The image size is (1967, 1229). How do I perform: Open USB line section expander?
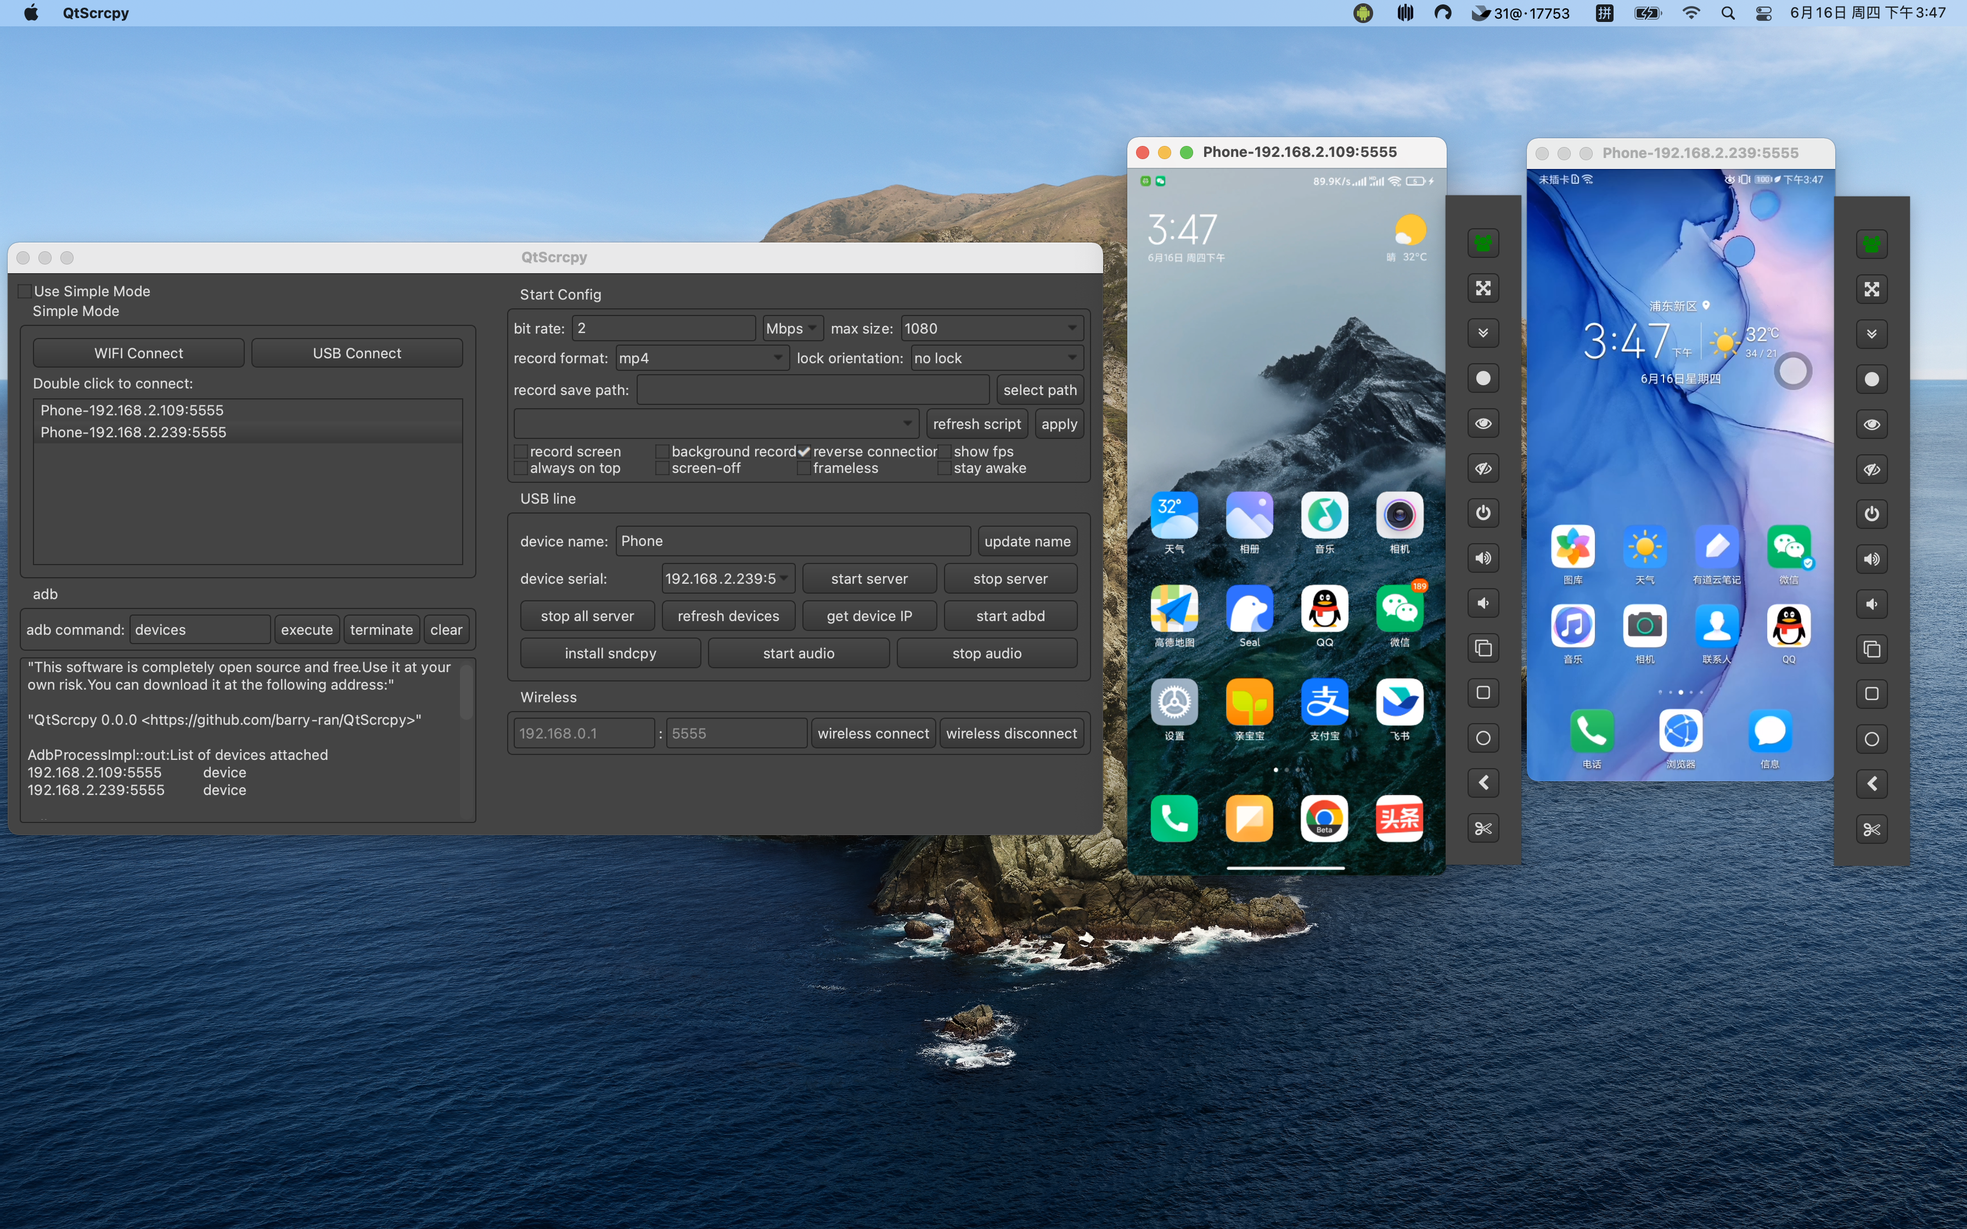point(548,498)
